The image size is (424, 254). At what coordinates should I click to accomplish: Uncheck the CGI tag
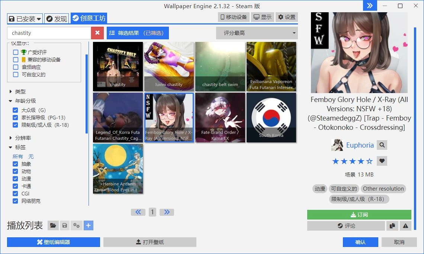[x=15, y=194]
